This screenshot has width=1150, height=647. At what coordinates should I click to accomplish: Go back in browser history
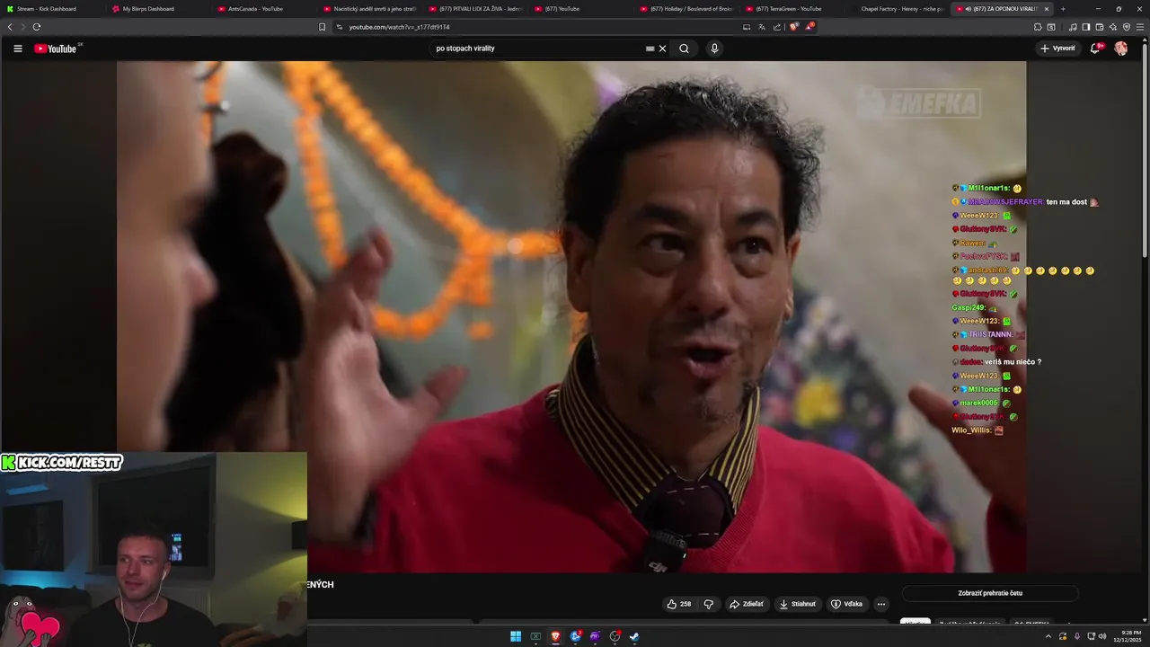click(10, 27)
